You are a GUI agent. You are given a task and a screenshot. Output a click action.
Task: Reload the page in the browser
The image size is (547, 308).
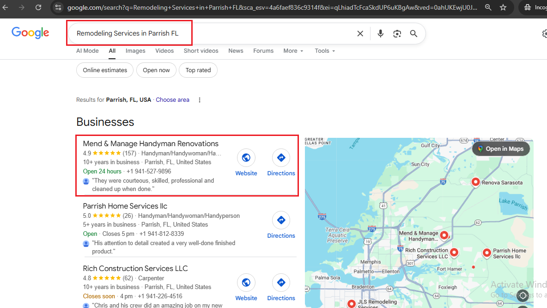click(38, 7)
